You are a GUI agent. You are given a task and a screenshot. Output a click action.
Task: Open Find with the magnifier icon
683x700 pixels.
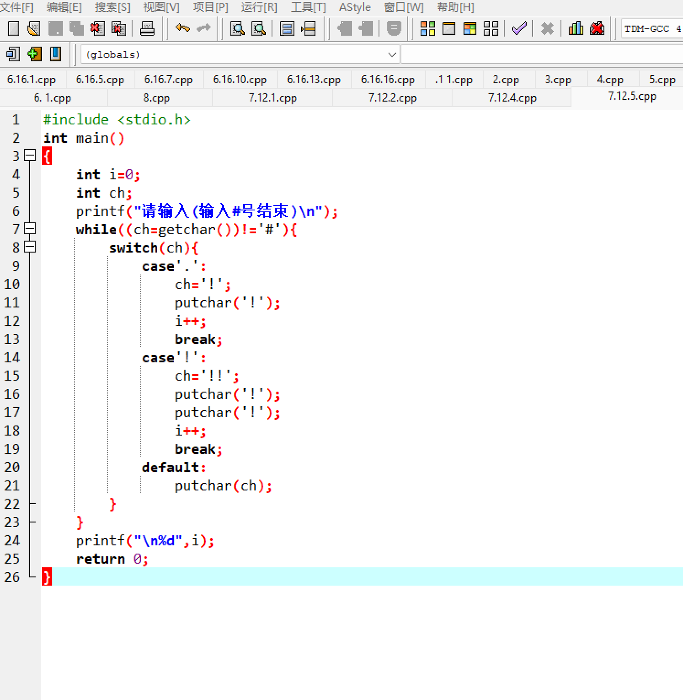tap(237, 28)
